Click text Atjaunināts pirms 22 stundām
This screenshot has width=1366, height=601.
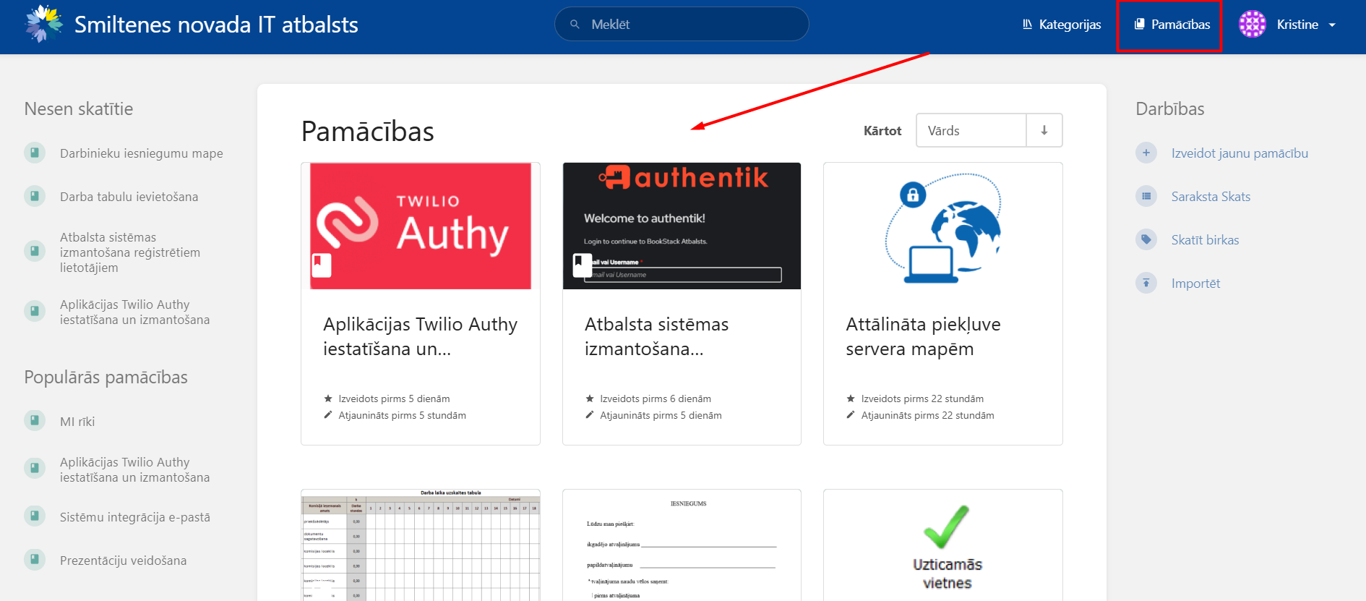(x=927, y=415)
